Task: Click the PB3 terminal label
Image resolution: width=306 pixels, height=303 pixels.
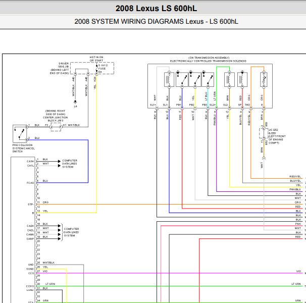Action: pyautogui.click(x=205, y=105)
